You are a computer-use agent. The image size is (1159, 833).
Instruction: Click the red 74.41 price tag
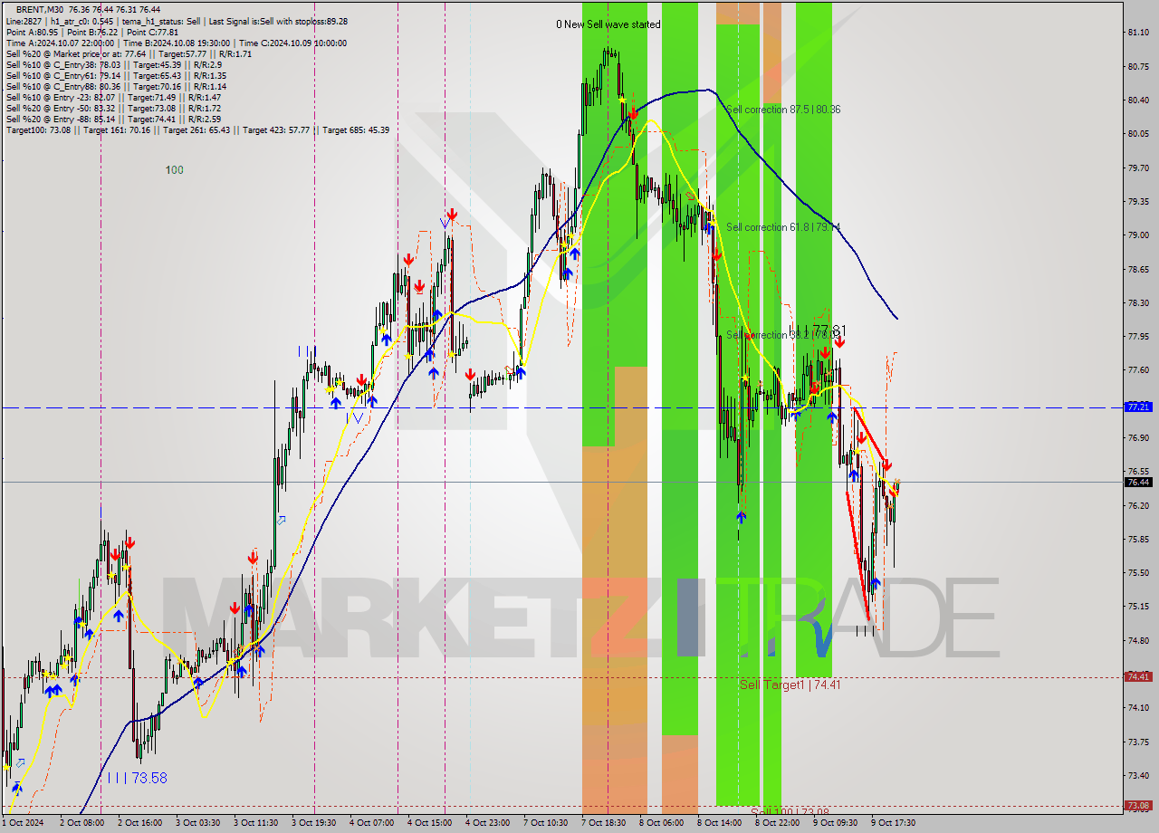pos(1138,676)
